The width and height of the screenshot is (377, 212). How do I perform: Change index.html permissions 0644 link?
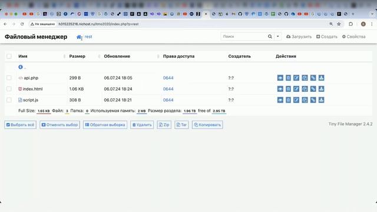point(168,89)
